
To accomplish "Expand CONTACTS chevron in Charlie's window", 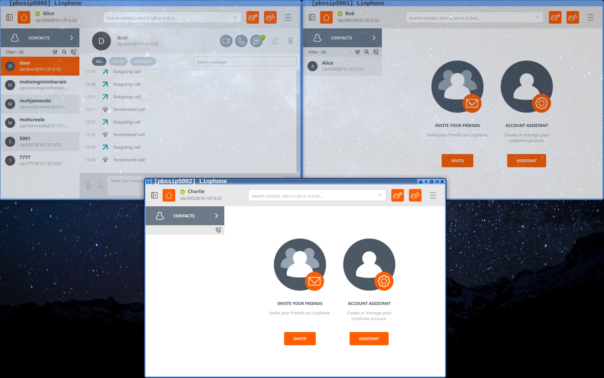I will [x=216, y=216].
